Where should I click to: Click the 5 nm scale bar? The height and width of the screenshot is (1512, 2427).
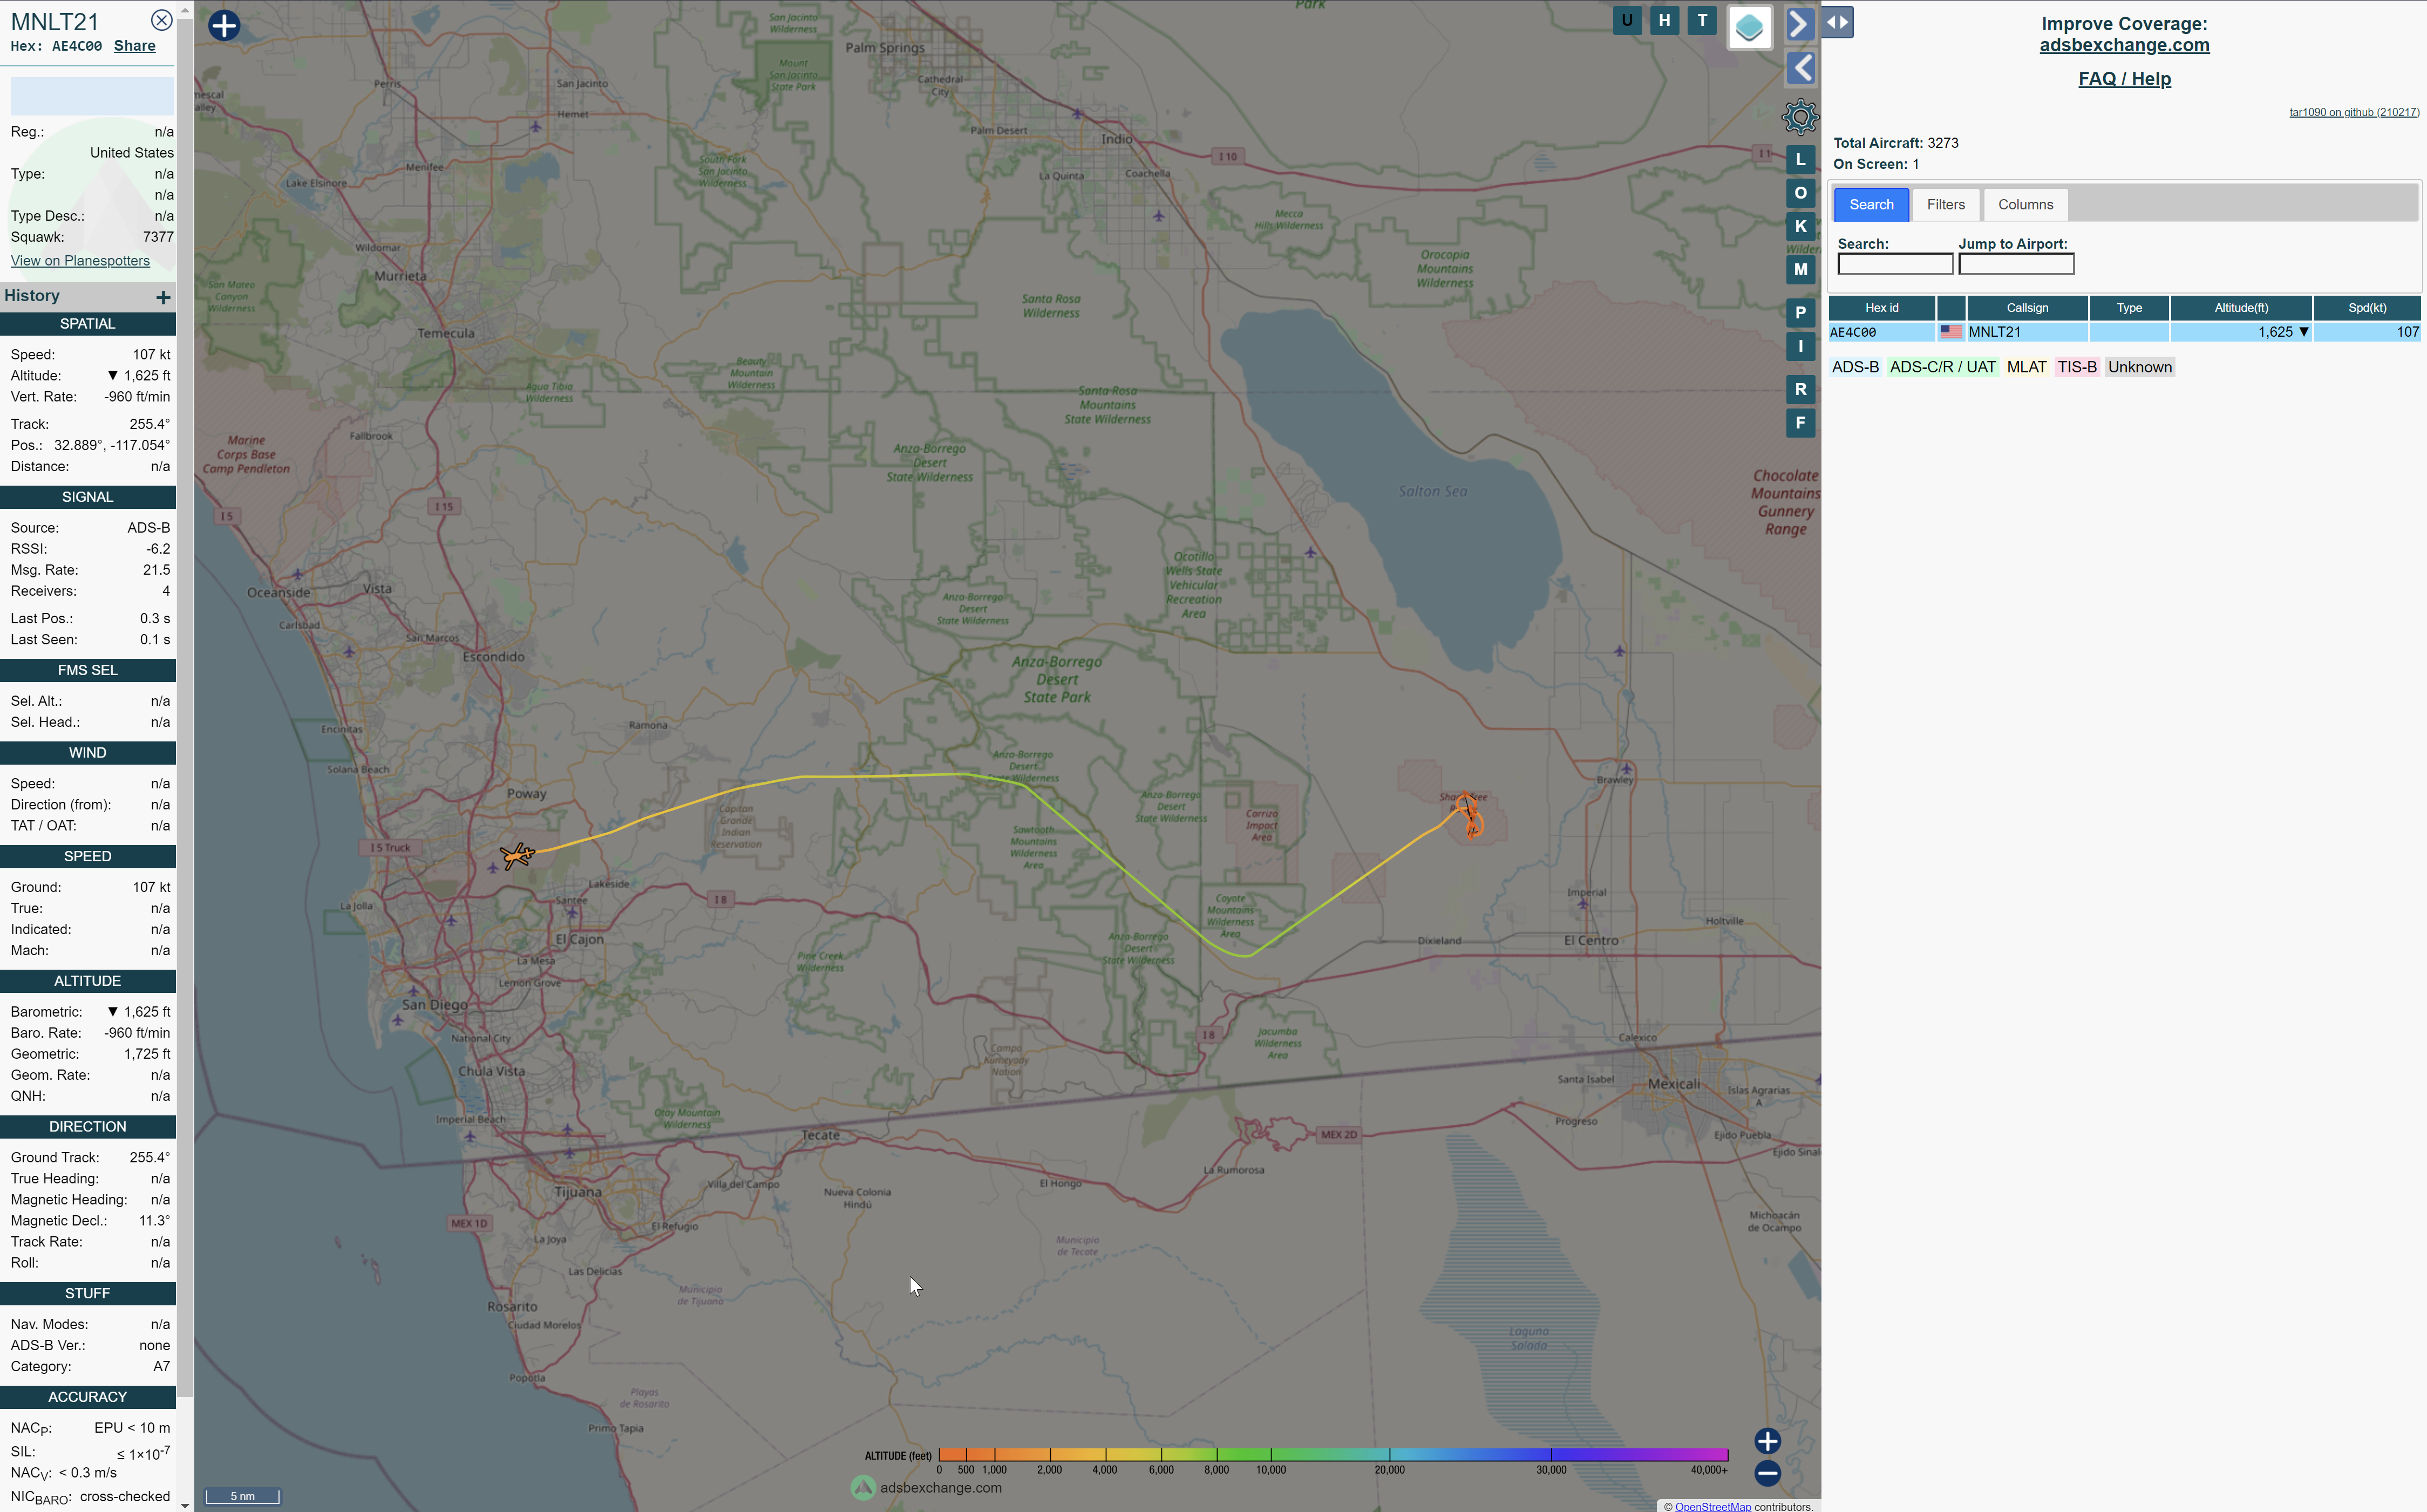[x=242, y=1497]
